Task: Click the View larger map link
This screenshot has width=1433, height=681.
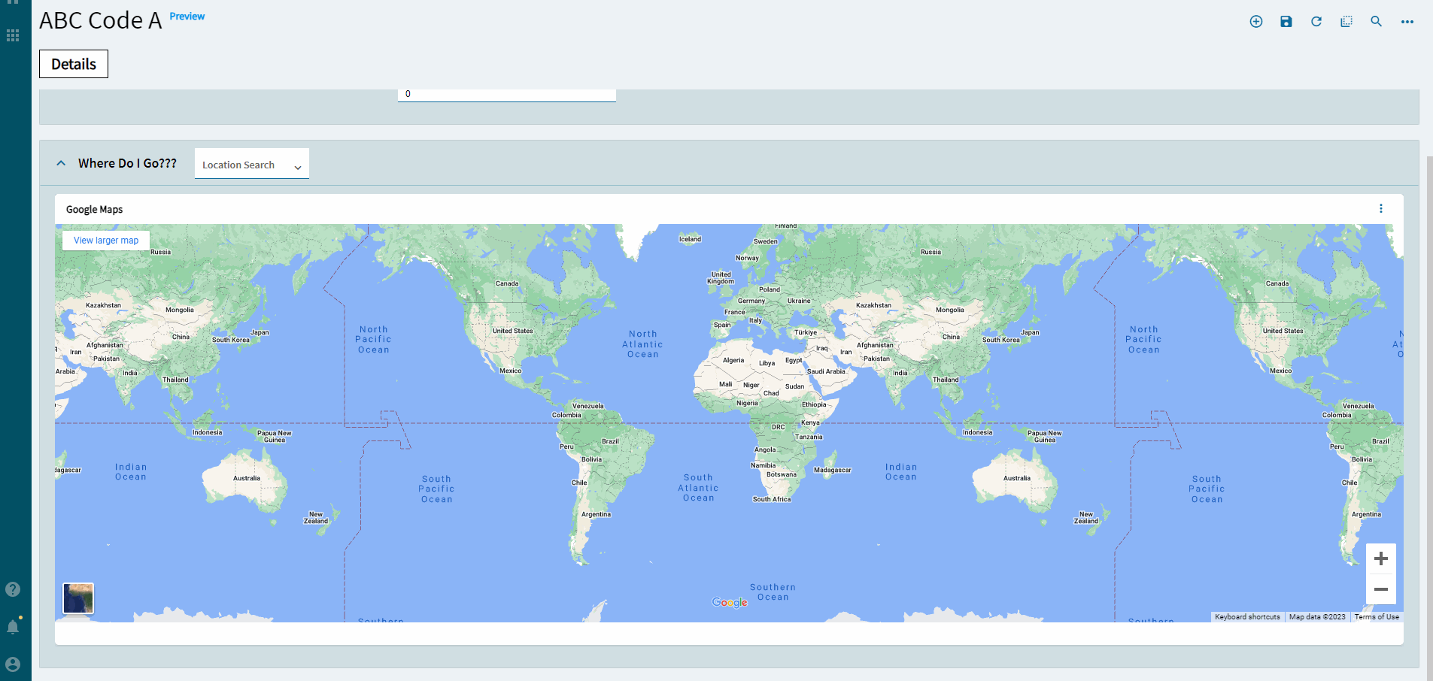Action: click(x=106, y=241)
